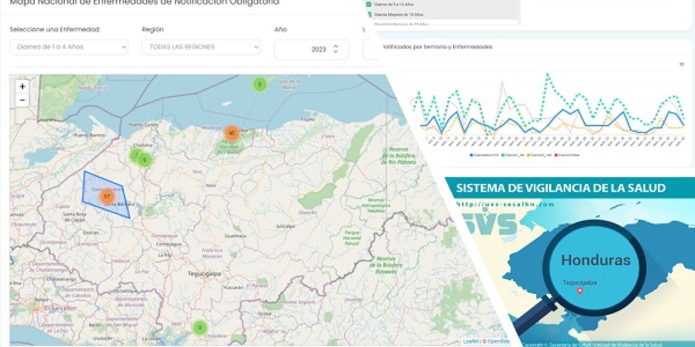Click the red Tegucigalpa location pin
Viewport: 695px width, 347px height.
pyautogui.click(x=580, y=291)
